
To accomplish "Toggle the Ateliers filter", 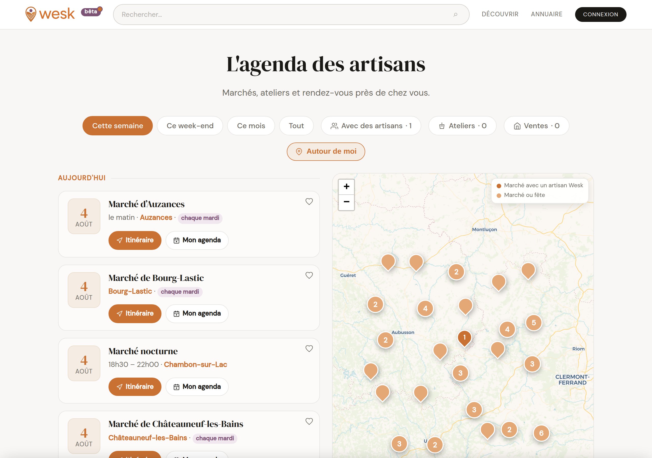I will [x=462, y=126].
